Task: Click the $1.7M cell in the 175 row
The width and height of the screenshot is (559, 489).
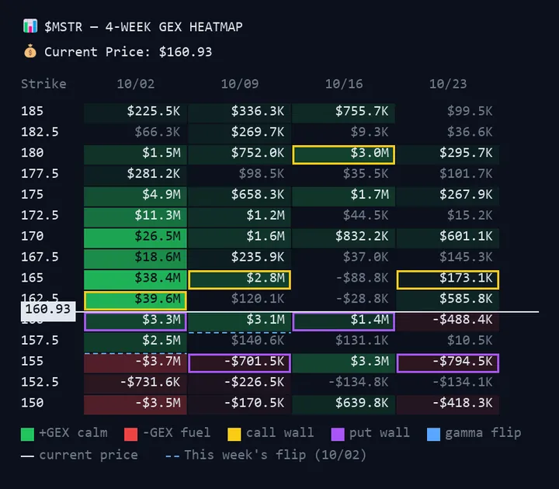Action: [x=344, y=196]
